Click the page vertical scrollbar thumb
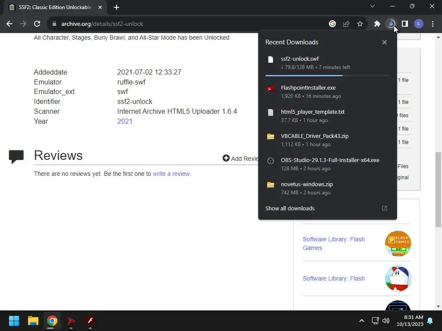This screenshot has height=331, width=442. pyautogui.click(x=438, y=190)
